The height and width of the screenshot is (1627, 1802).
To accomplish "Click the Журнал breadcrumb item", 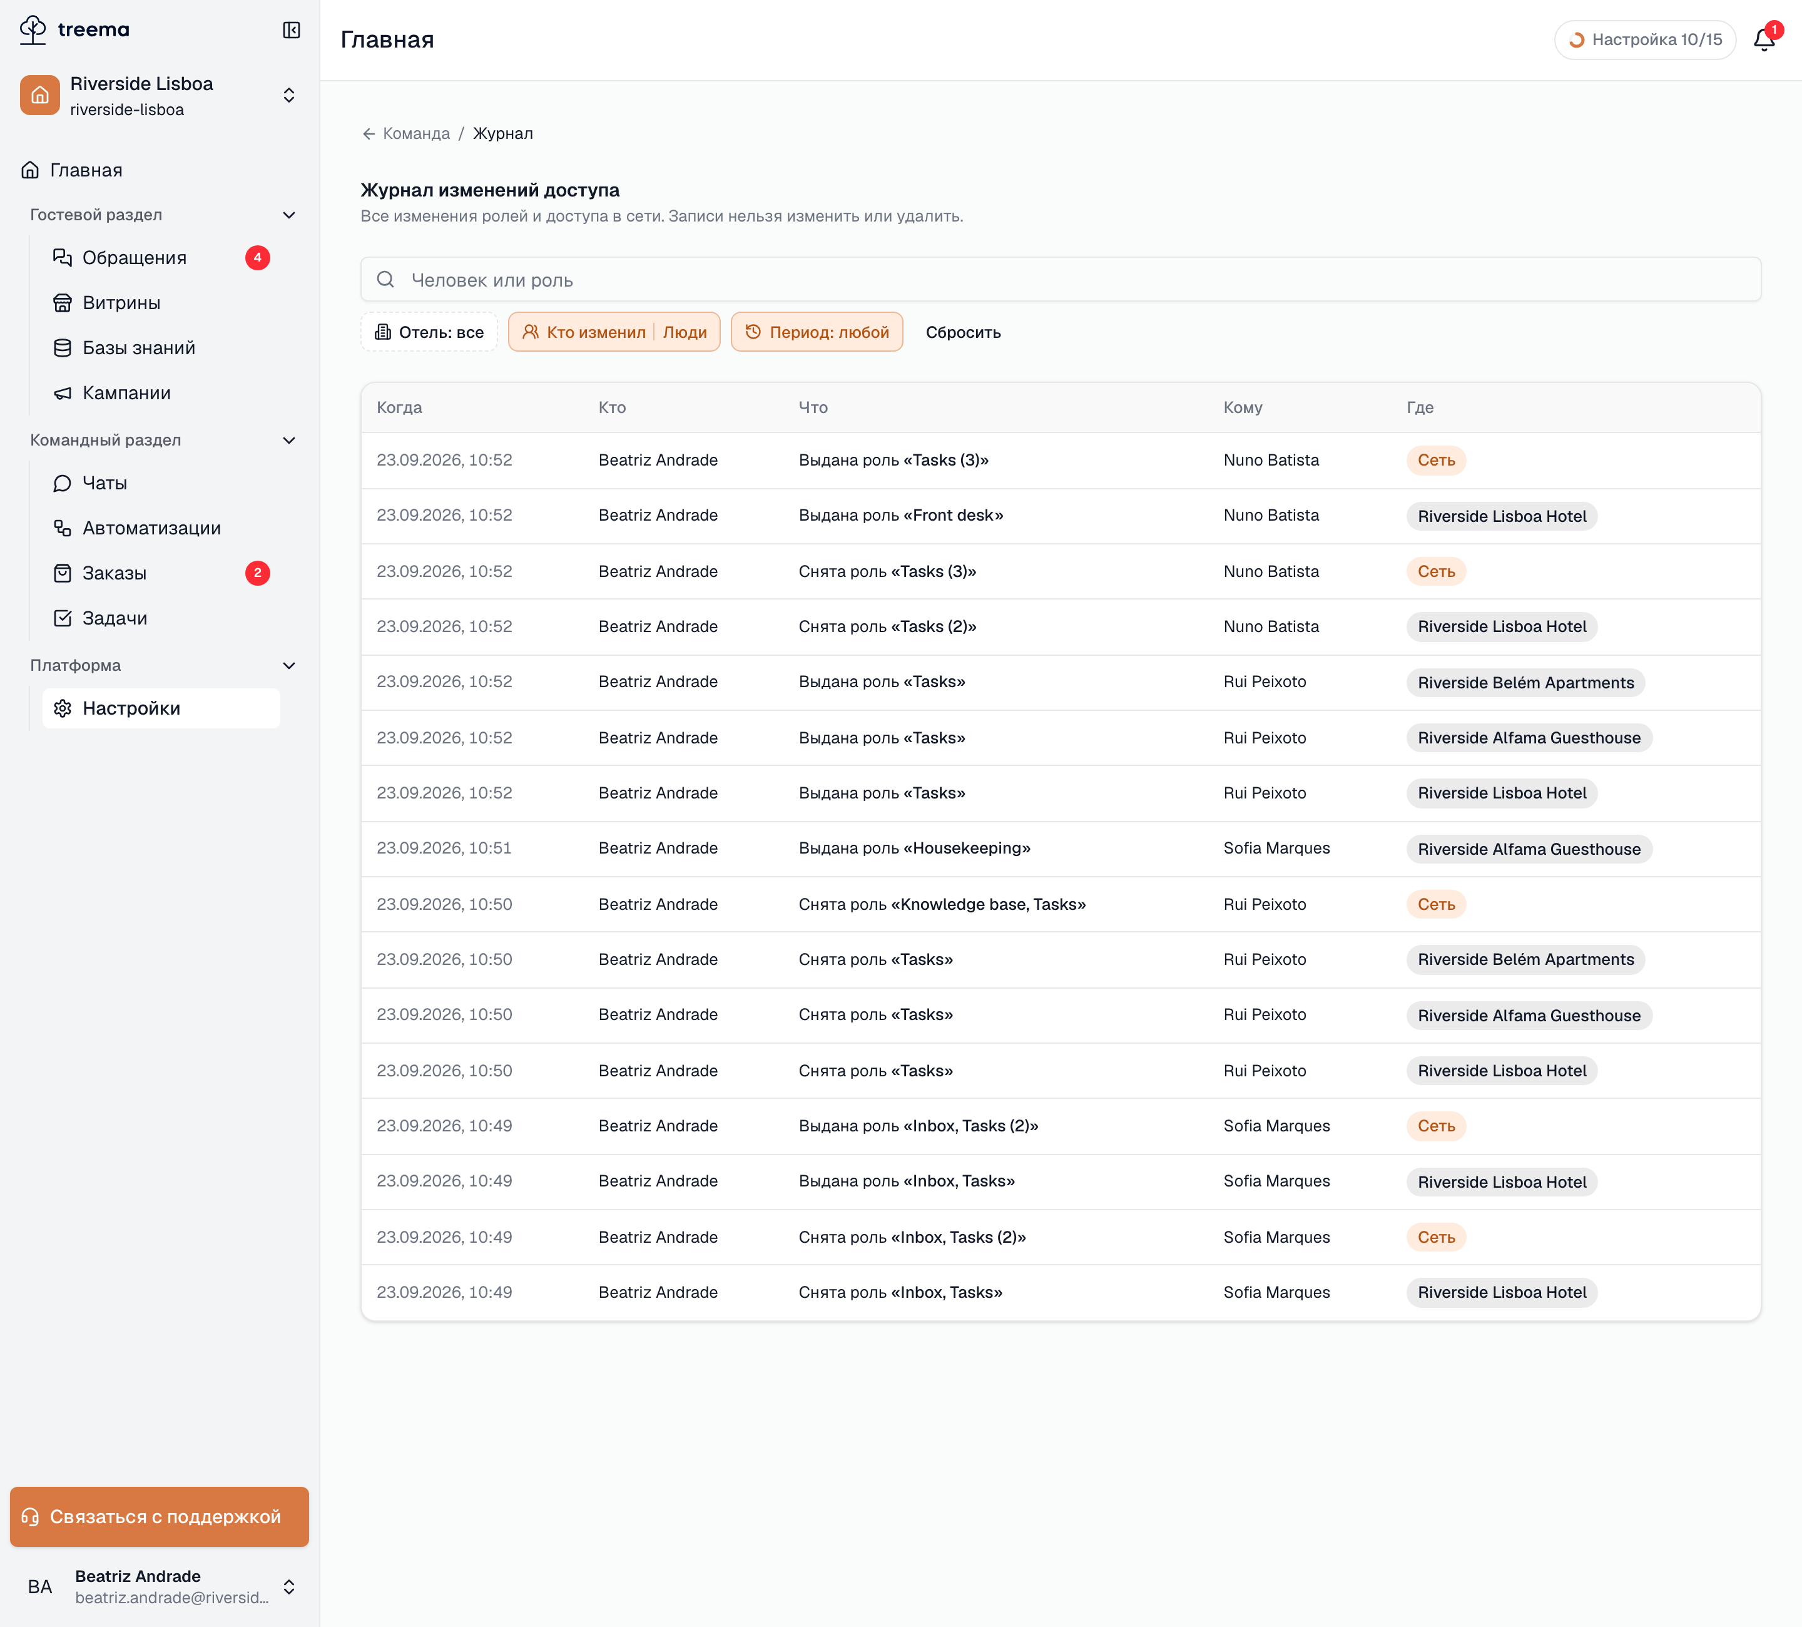I will point(502,134).
